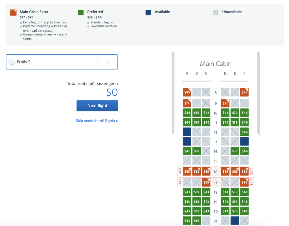Screen dimensions: 289x226
Task: Select Main Cabin Extra seat 8A for $85
Action: 187,92
